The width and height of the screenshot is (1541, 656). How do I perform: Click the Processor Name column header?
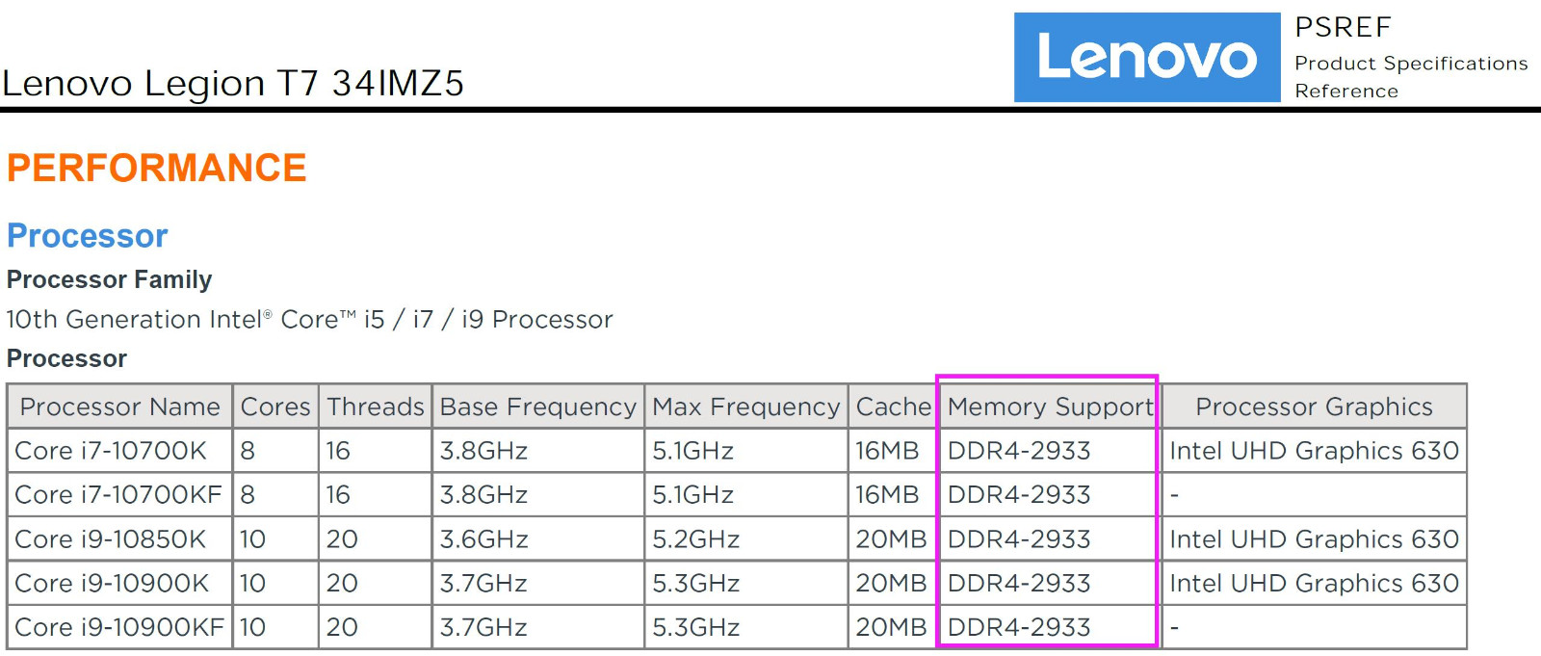pyautogui.click(x=120, y=407)
